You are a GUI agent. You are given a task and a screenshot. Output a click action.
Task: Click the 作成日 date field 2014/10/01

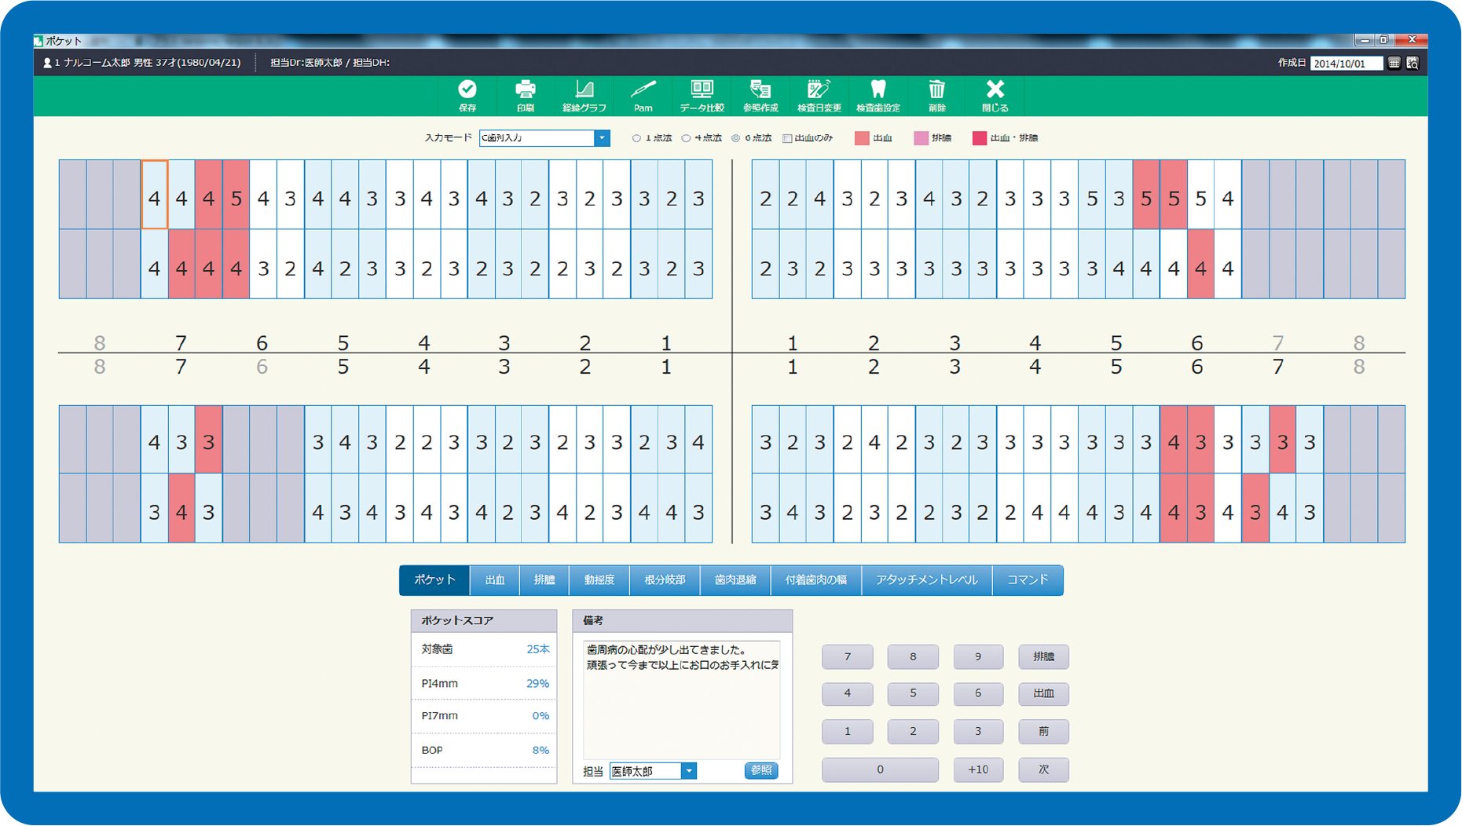tap(1346, 64)
